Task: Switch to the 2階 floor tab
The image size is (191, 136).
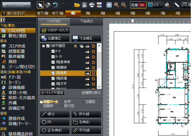Action: (88, 13)
